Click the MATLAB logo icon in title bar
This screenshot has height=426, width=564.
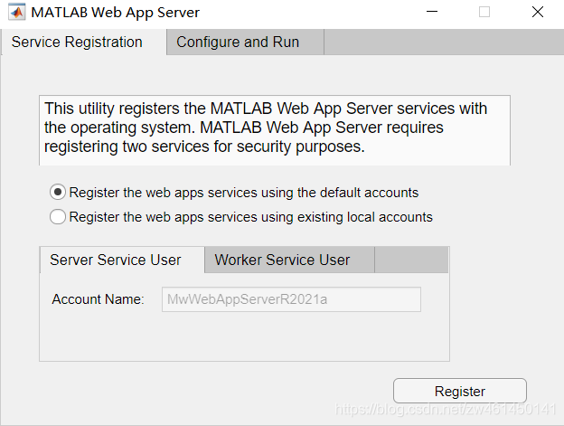pos(16,13)
